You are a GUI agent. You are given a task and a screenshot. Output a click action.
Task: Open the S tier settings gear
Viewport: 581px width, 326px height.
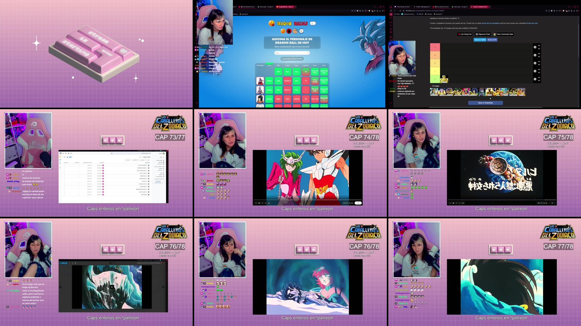coord(535,47)
